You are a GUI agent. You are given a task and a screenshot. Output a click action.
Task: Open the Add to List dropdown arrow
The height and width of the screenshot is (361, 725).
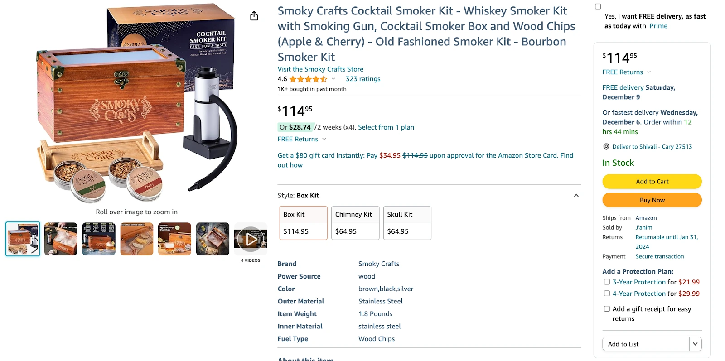coord(695,344)
